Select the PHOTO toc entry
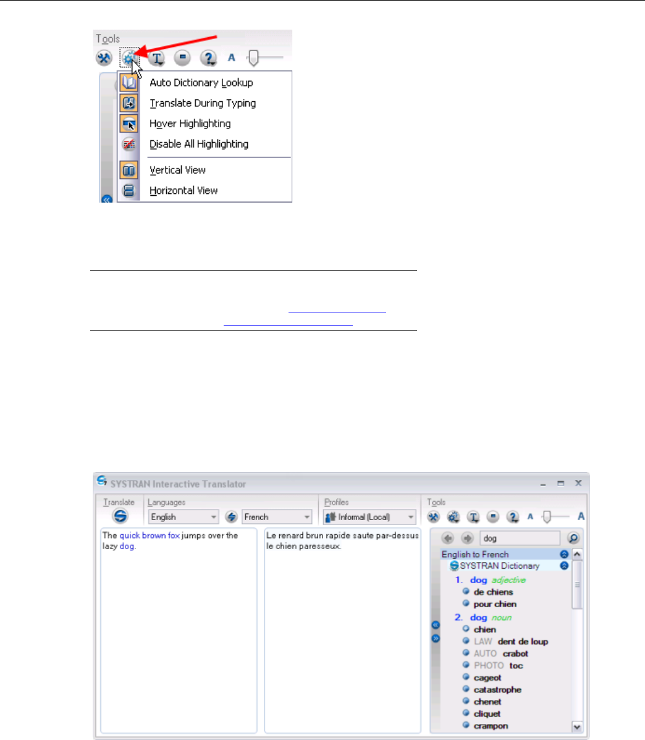Viewport: 645px width, 740px height. coord(498,665)
